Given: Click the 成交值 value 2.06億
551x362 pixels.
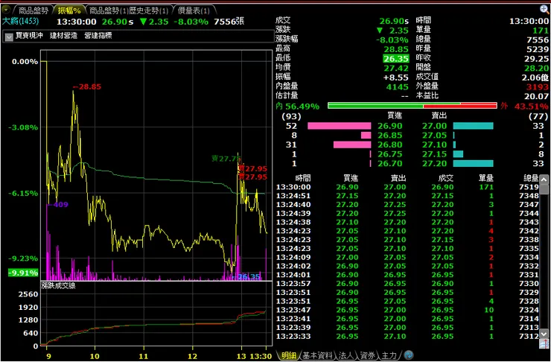Looking at the screenshot, I should coord(535,77).
